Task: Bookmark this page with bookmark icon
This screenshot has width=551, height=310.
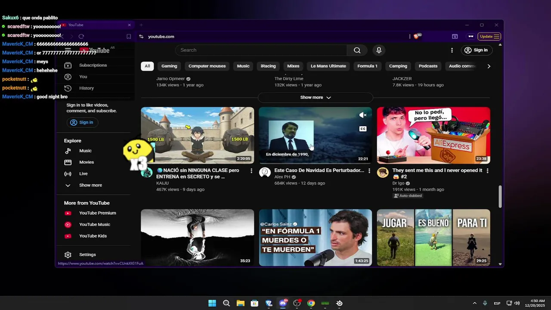Action: [129, 37]
